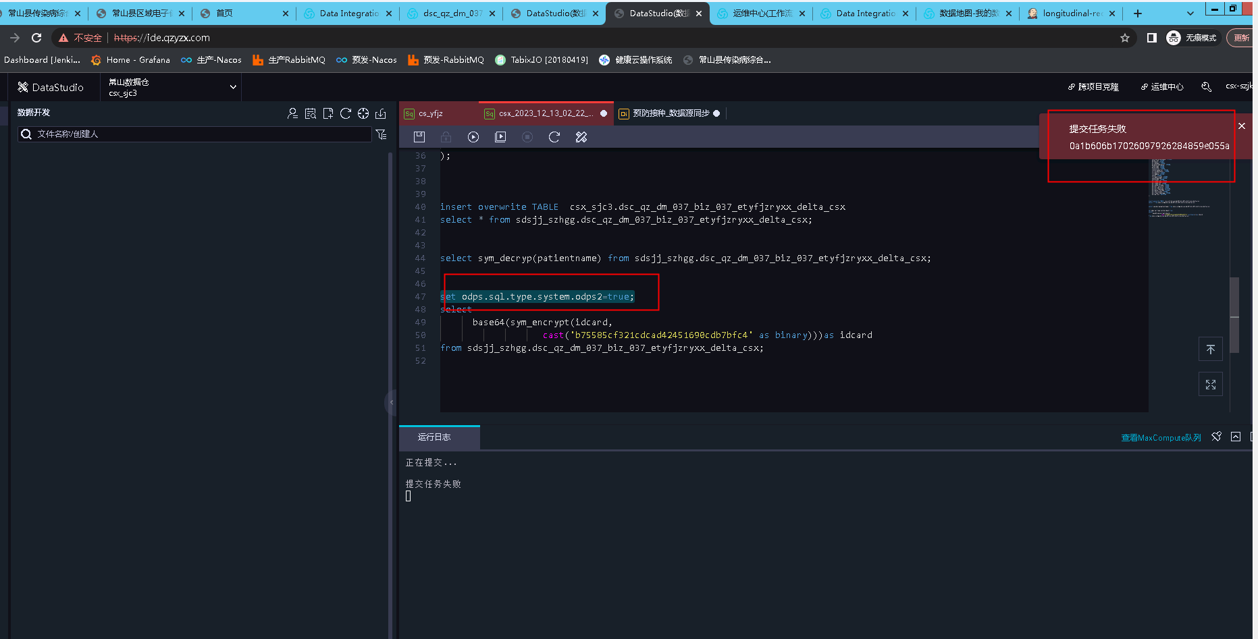Click the format code icon
Viewport: 1258px width, 639px height.
581,137
